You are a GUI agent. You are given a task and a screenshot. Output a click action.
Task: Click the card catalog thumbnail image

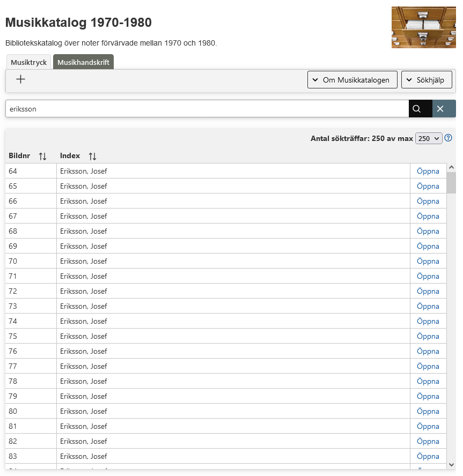coord(423,27)
